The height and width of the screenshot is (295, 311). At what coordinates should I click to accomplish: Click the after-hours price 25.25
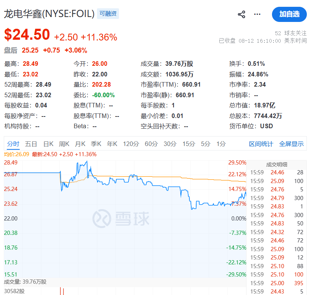pos(30,50)
